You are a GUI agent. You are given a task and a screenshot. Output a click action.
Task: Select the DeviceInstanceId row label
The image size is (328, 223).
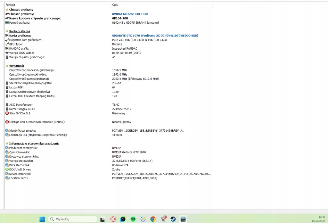(20, 174)
